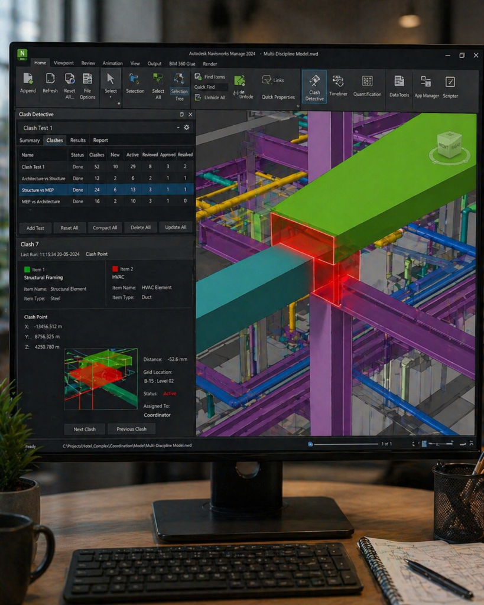Switch to the Report tab
Image resolution: width=484 pixels, height=605 pixels.
point(100,140)
